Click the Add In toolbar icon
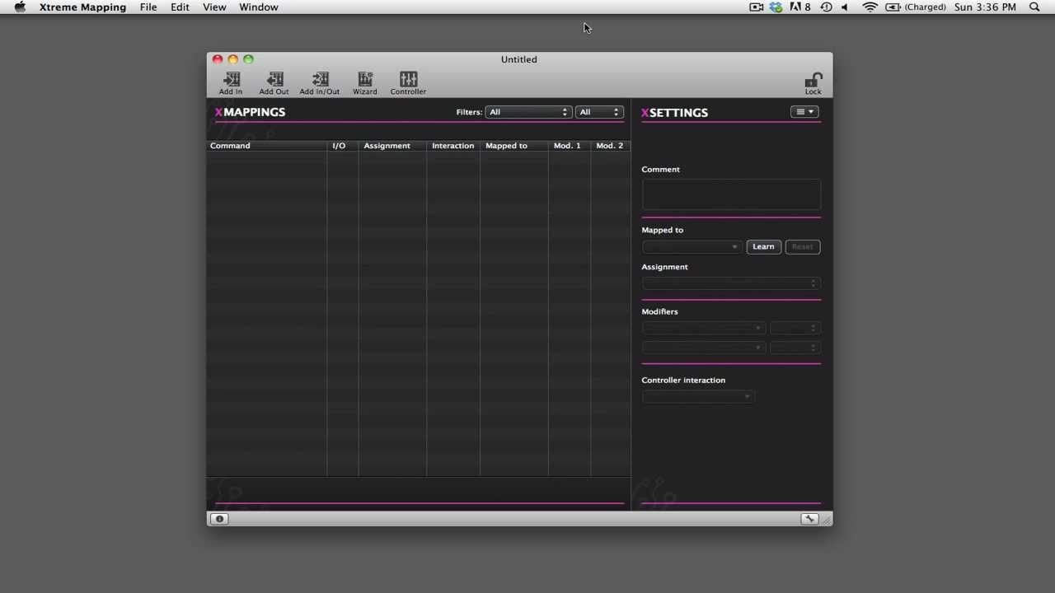Image resolution: width=1055 pixels, height=593 pixels. pyautogui.click(x=231, y=80)
